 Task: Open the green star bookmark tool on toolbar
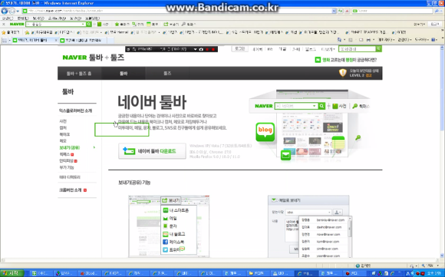(121, 24)
